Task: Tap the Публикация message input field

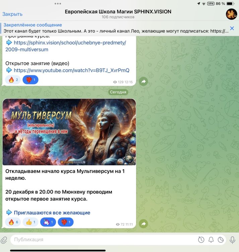Action: click(x=101, y=240)
